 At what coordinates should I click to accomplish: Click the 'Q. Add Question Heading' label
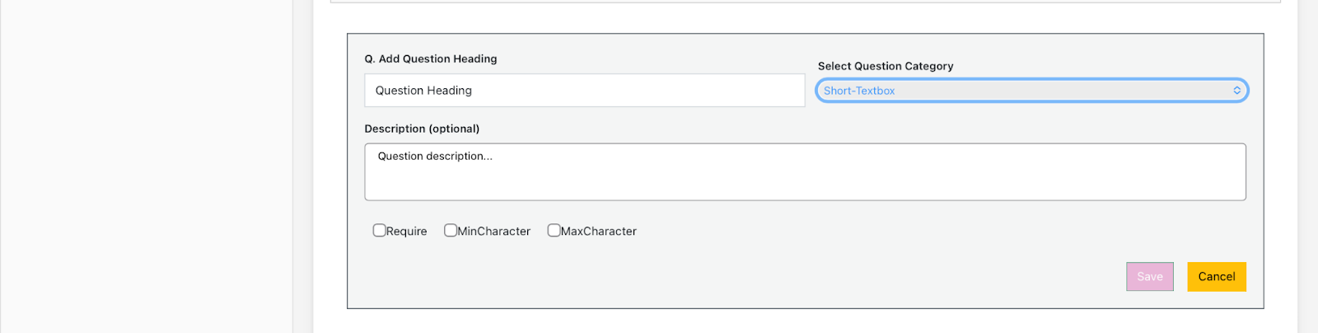click(x=431, y=59)
